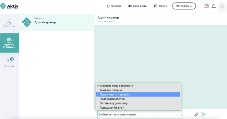
Task: Click the topic select combo box
Action: tap(140, 114)
